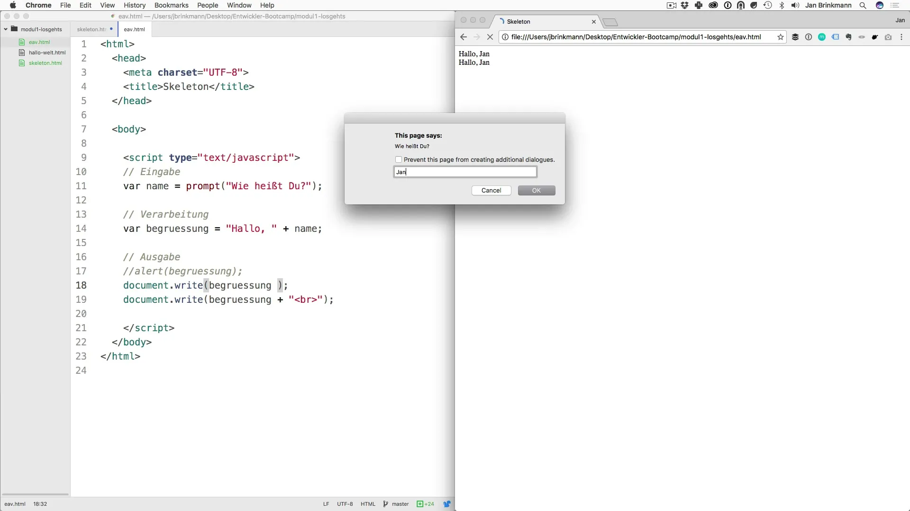The height and width of the screenshot is (511, 910).
Task: Click the Creative Cloud menu bar icon
Action: click(713, 5)
